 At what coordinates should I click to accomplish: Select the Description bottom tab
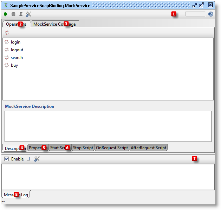(x=15, y=148)
